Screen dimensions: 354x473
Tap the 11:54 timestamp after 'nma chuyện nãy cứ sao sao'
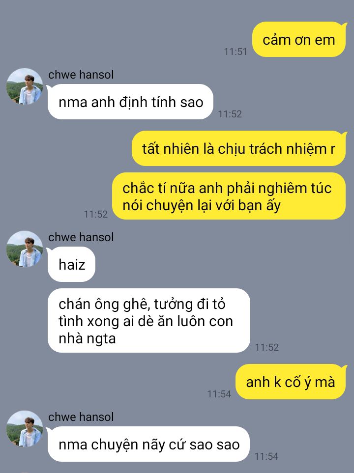coord(266,456)
